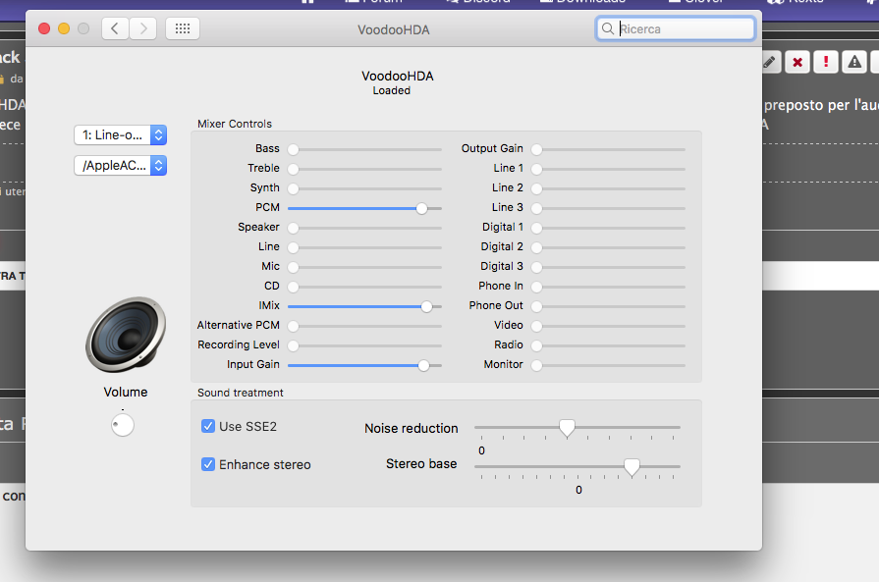The width and height of the screenshot is (879, 582).
Task: Click the Mixer Controls section label
Action: (235, 124)
